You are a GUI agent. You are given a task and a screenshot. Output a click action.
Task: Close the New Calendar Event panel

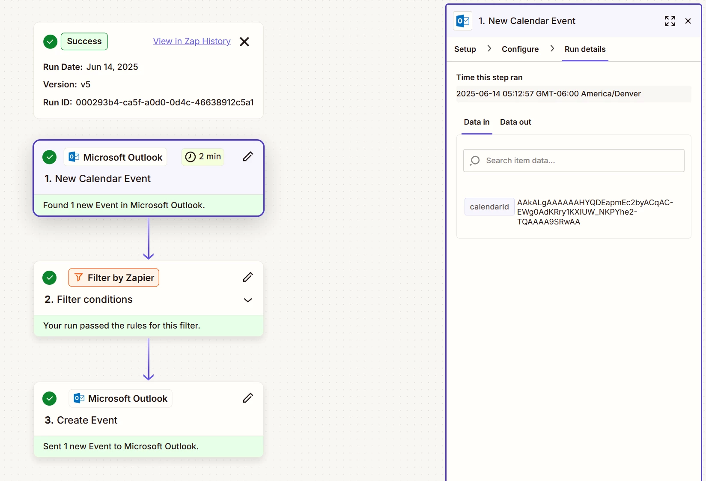(688, 21)
